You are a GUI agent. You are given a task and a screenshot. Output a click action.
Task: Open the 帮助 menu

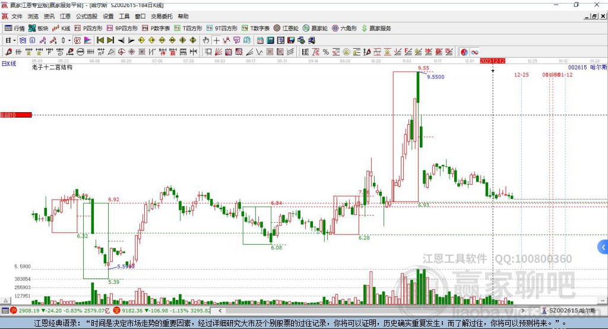click(x=183, y=16)
